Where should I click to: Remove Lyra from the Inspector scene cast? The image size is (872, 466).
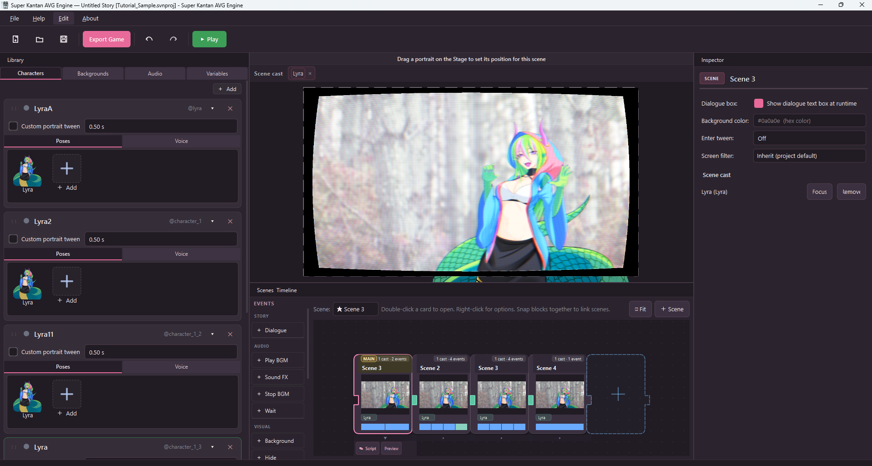852,192
